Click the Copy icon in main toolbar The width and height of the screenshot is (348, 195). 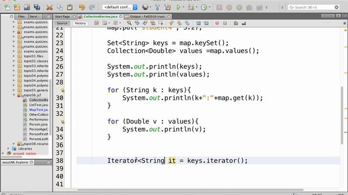coord(60,7)
